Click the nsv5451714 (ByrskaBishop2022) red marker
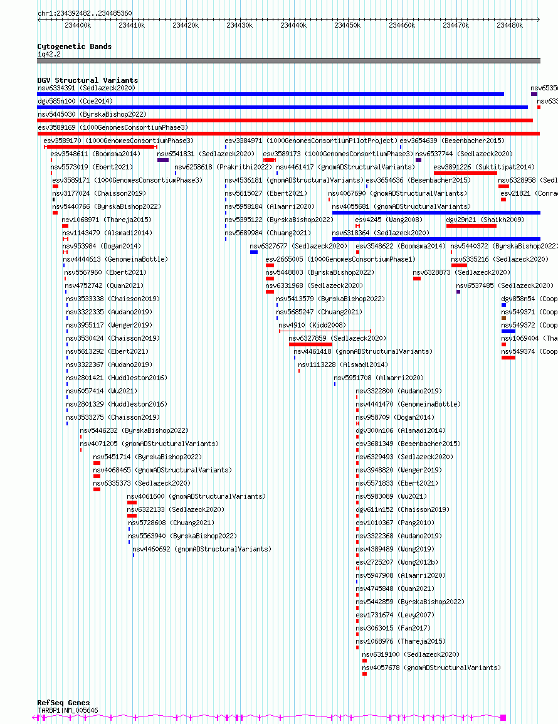 (x=97, y=463)
